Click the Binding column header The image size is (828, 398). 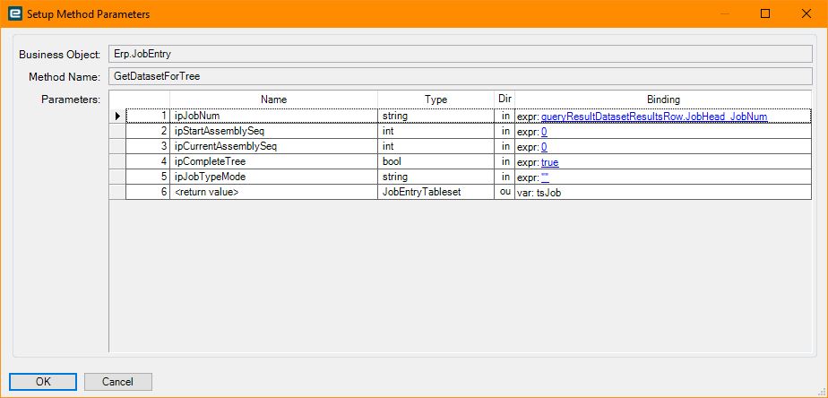click(x=663, y=99)
